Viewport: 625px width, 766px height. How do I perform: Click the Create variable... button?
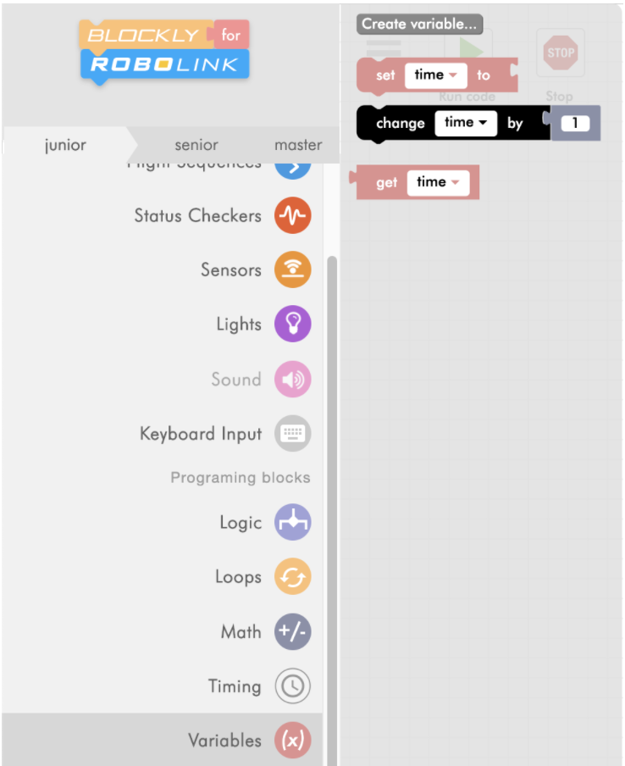click(419, 24)
